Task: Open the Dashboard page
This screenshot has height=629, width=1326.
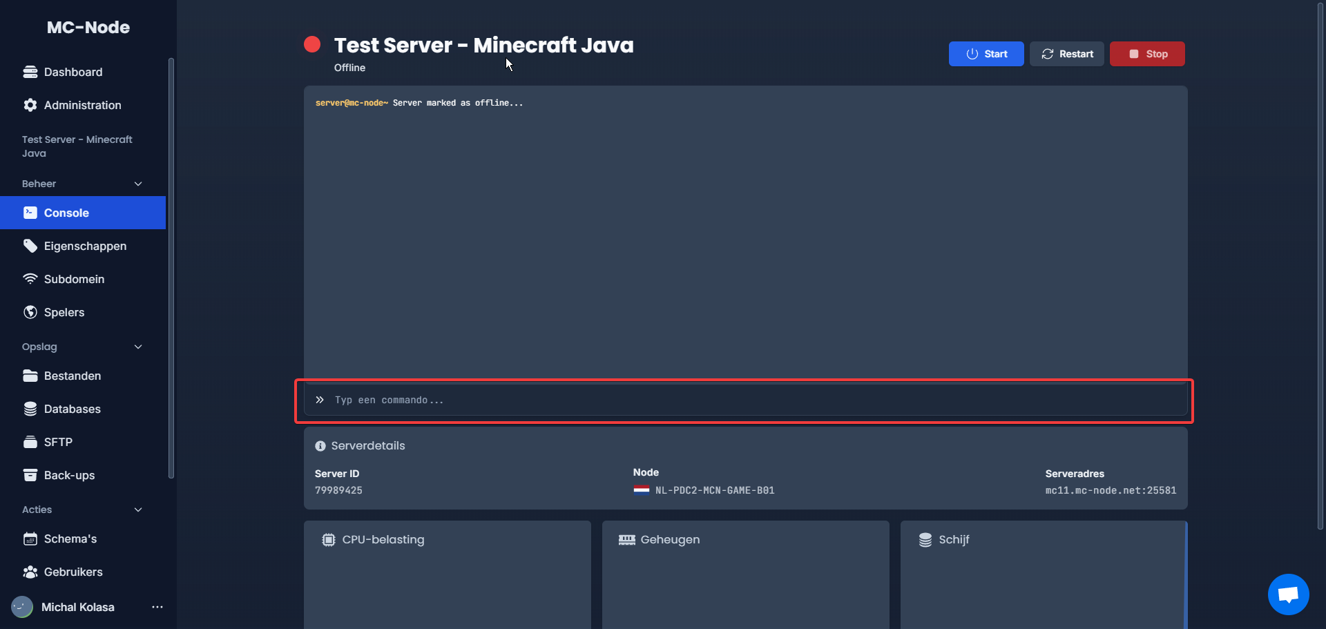Action: tap(83, 72)
